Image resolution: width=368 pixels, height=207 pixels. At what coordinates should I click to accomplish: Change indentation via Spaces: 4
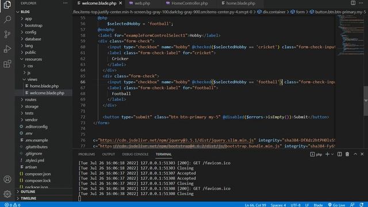coord(278,205)
